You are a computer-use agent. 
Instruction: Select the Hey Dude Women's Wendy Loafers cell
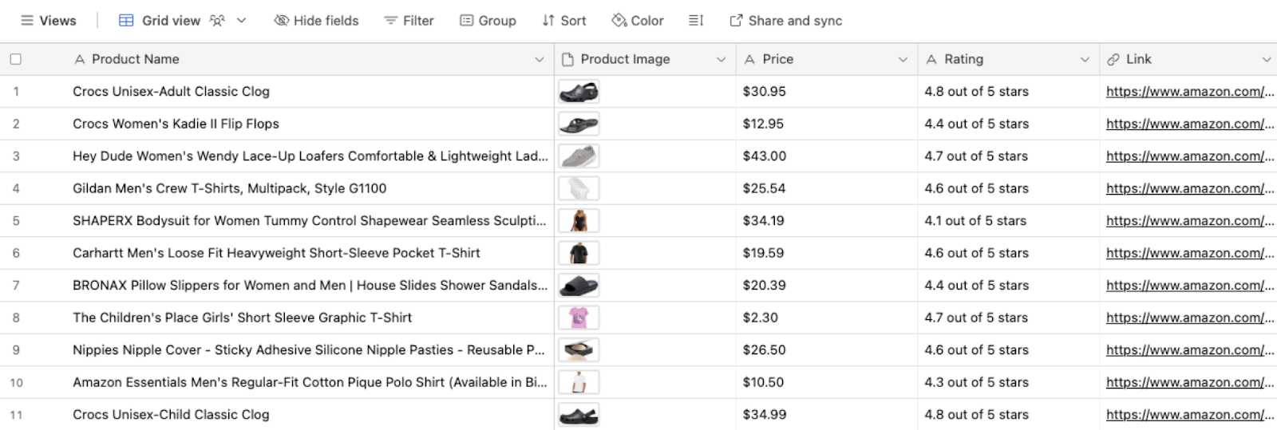point(309,156)
